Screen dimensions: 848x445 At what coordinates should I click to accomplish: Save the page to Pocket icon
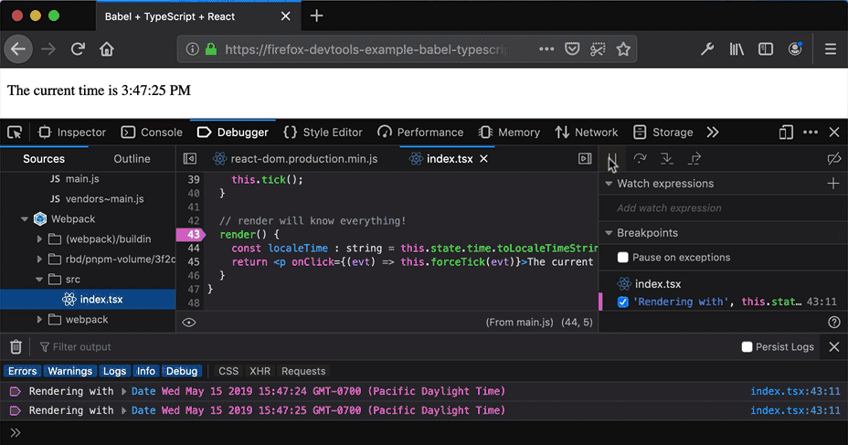(x=572, y=49)
